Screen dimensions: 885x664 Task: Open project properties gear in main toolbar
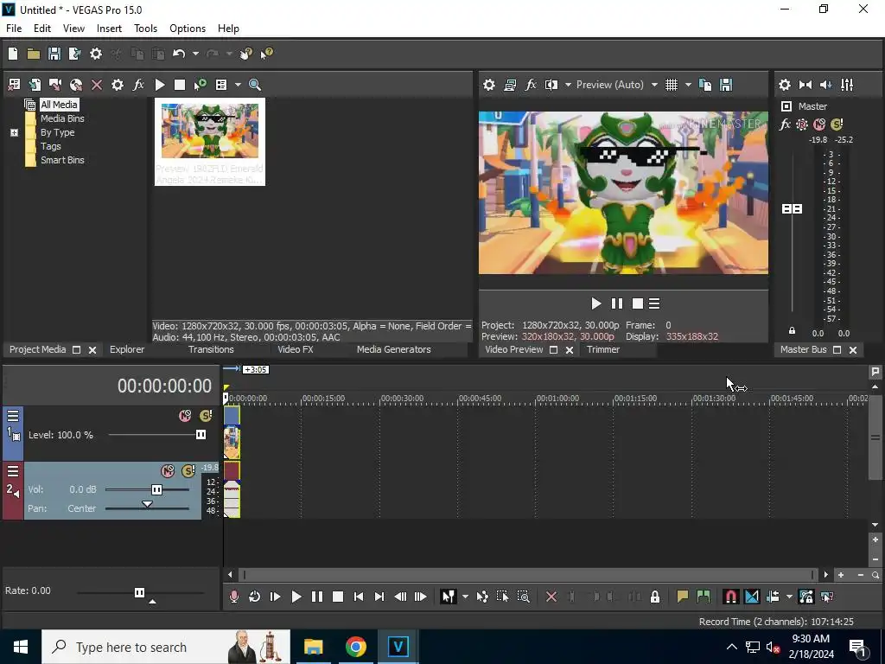96,54
